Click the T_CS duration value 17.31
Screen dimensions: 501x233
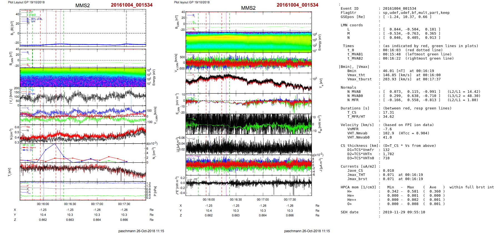point(388,112)
